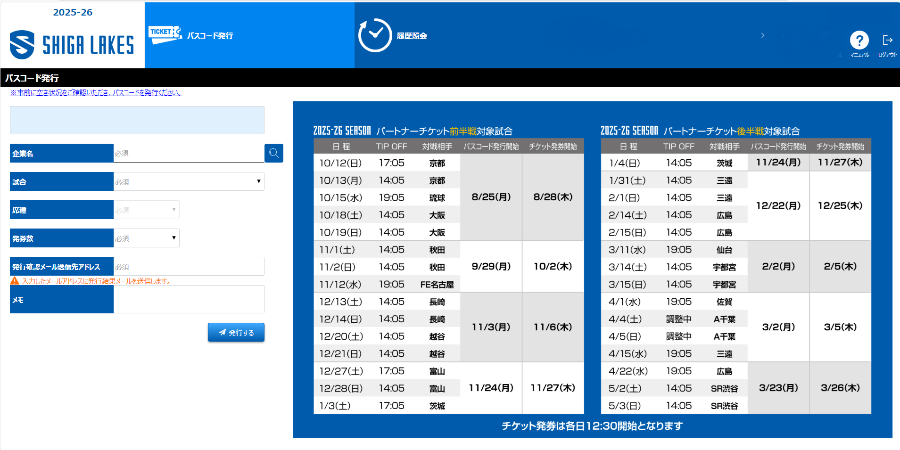
Task: Click the logout door icon
Action: click(887, 41)
